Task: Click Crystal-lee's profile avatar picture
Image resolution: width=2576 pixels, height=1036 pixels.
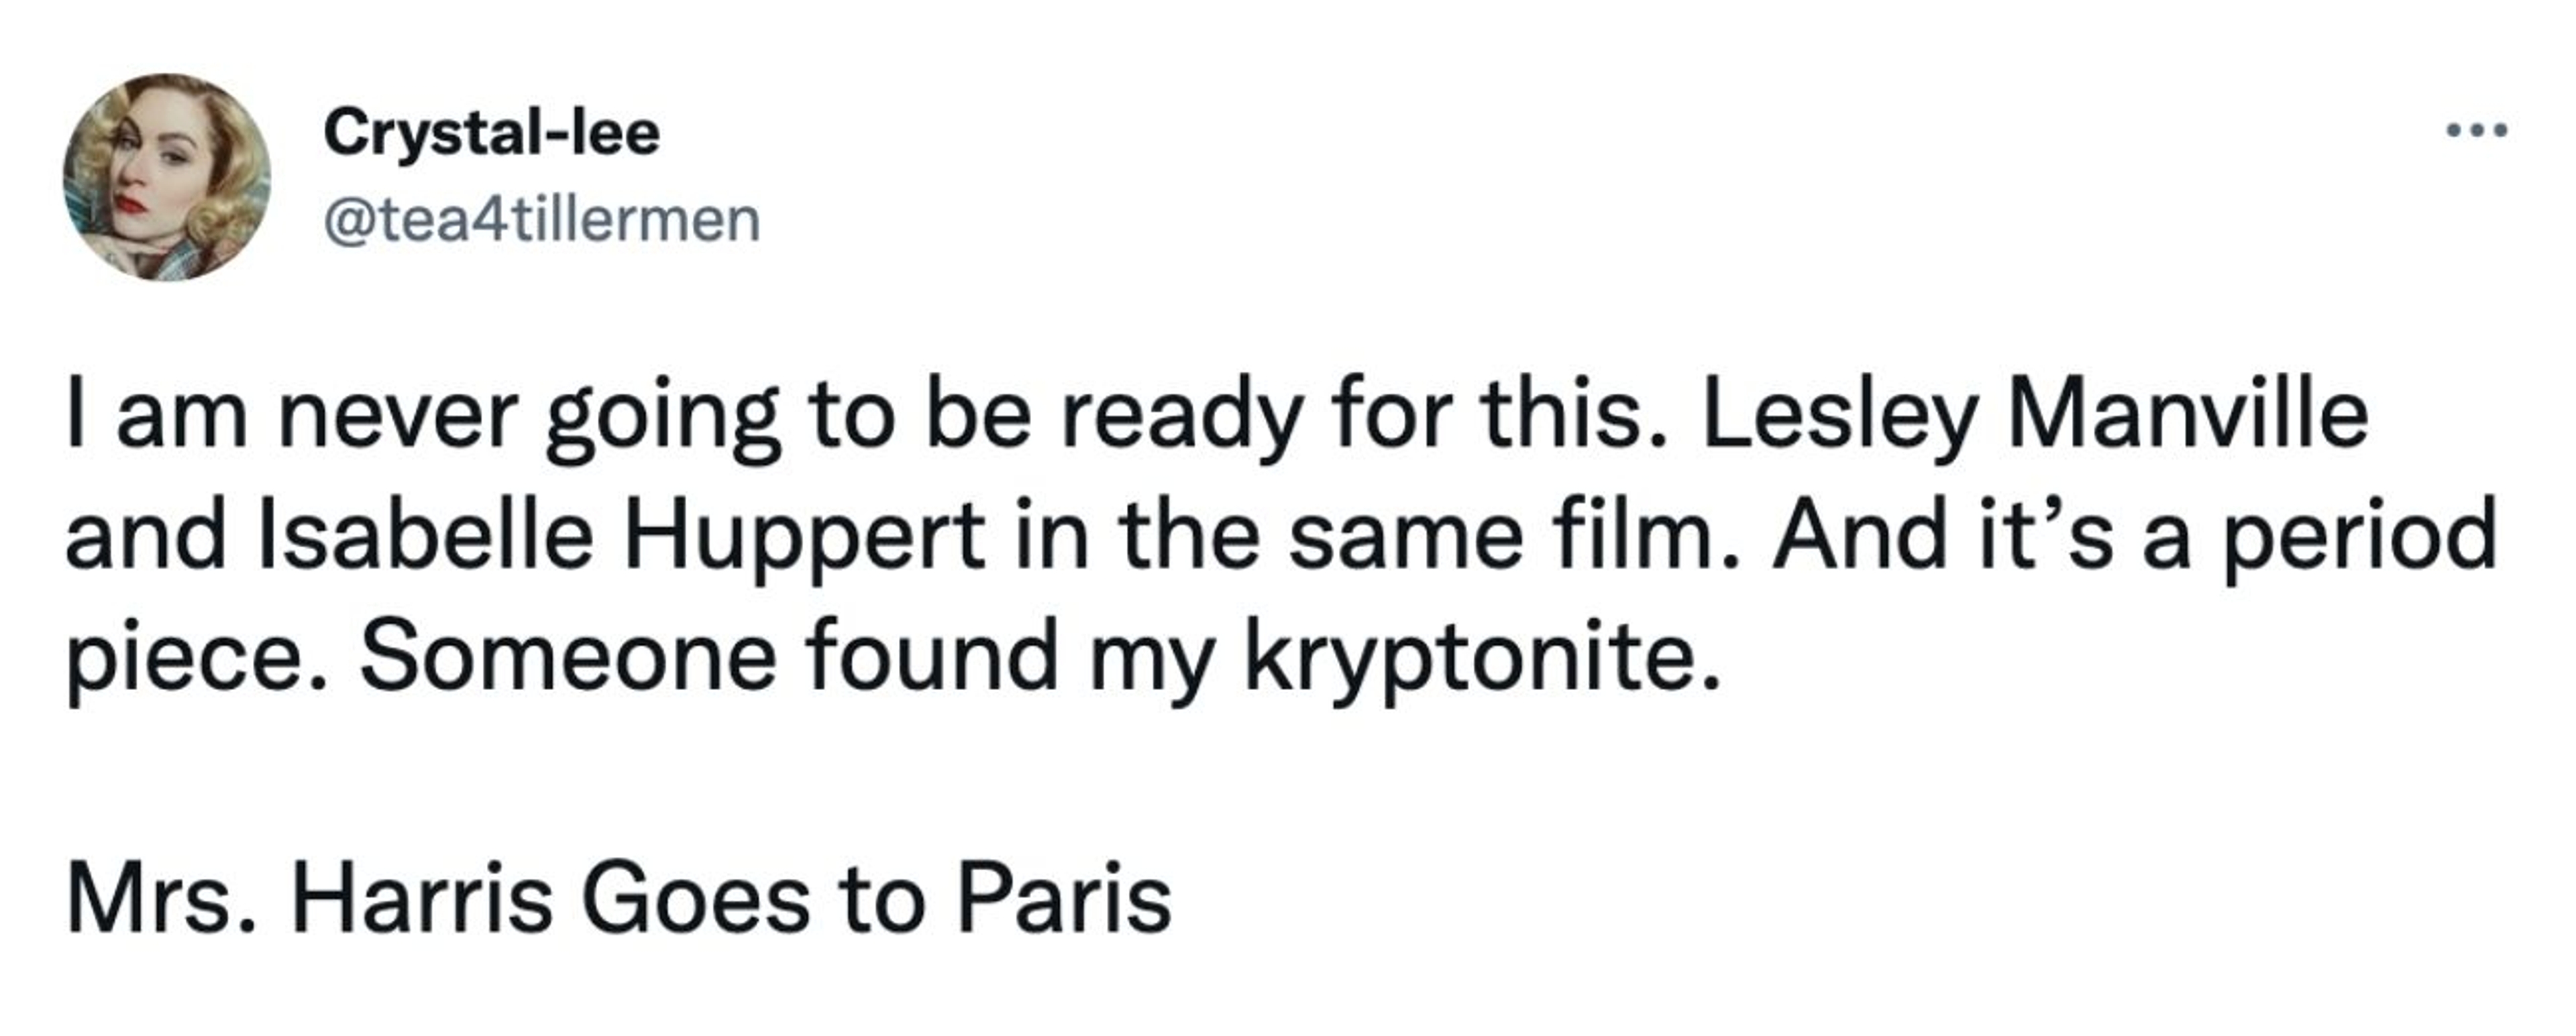Action: (x=166, y=177)
